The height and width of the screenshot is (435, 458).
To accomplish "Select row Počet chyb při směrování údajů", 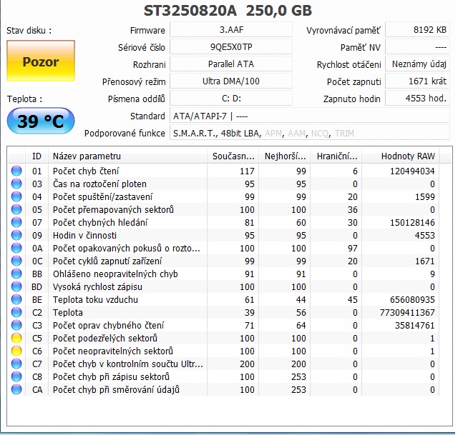I will (x=223, y=389).
